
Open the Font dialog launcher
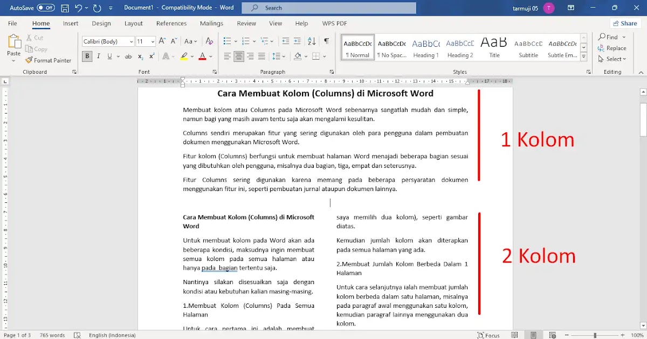point(215,72)
